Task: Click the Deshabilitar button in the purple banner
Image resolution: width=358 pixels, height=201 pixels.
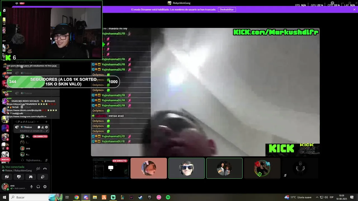Action: point(227,9)
